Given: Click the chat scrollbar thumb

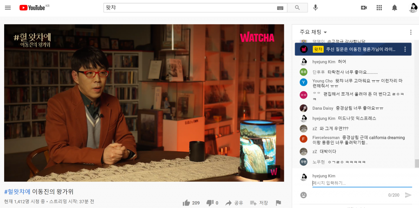Looking at the screenshot, I should [416, 163].
